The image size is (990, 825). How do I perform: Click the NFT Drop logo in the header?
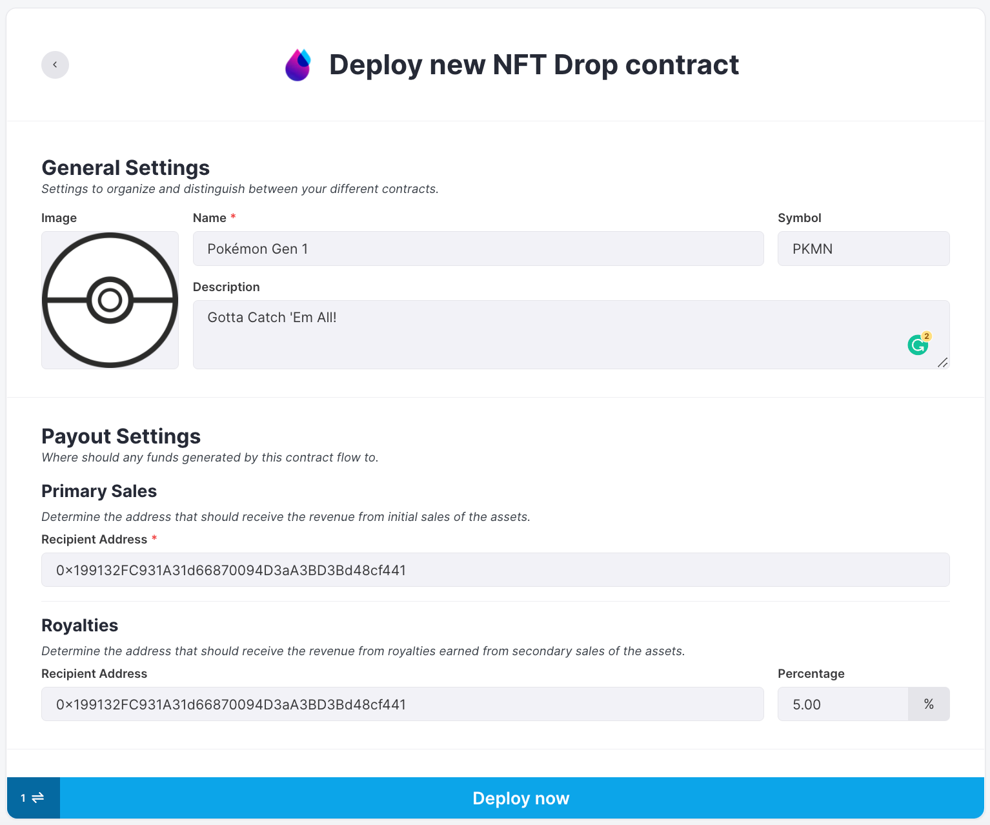tap(297, 65)
